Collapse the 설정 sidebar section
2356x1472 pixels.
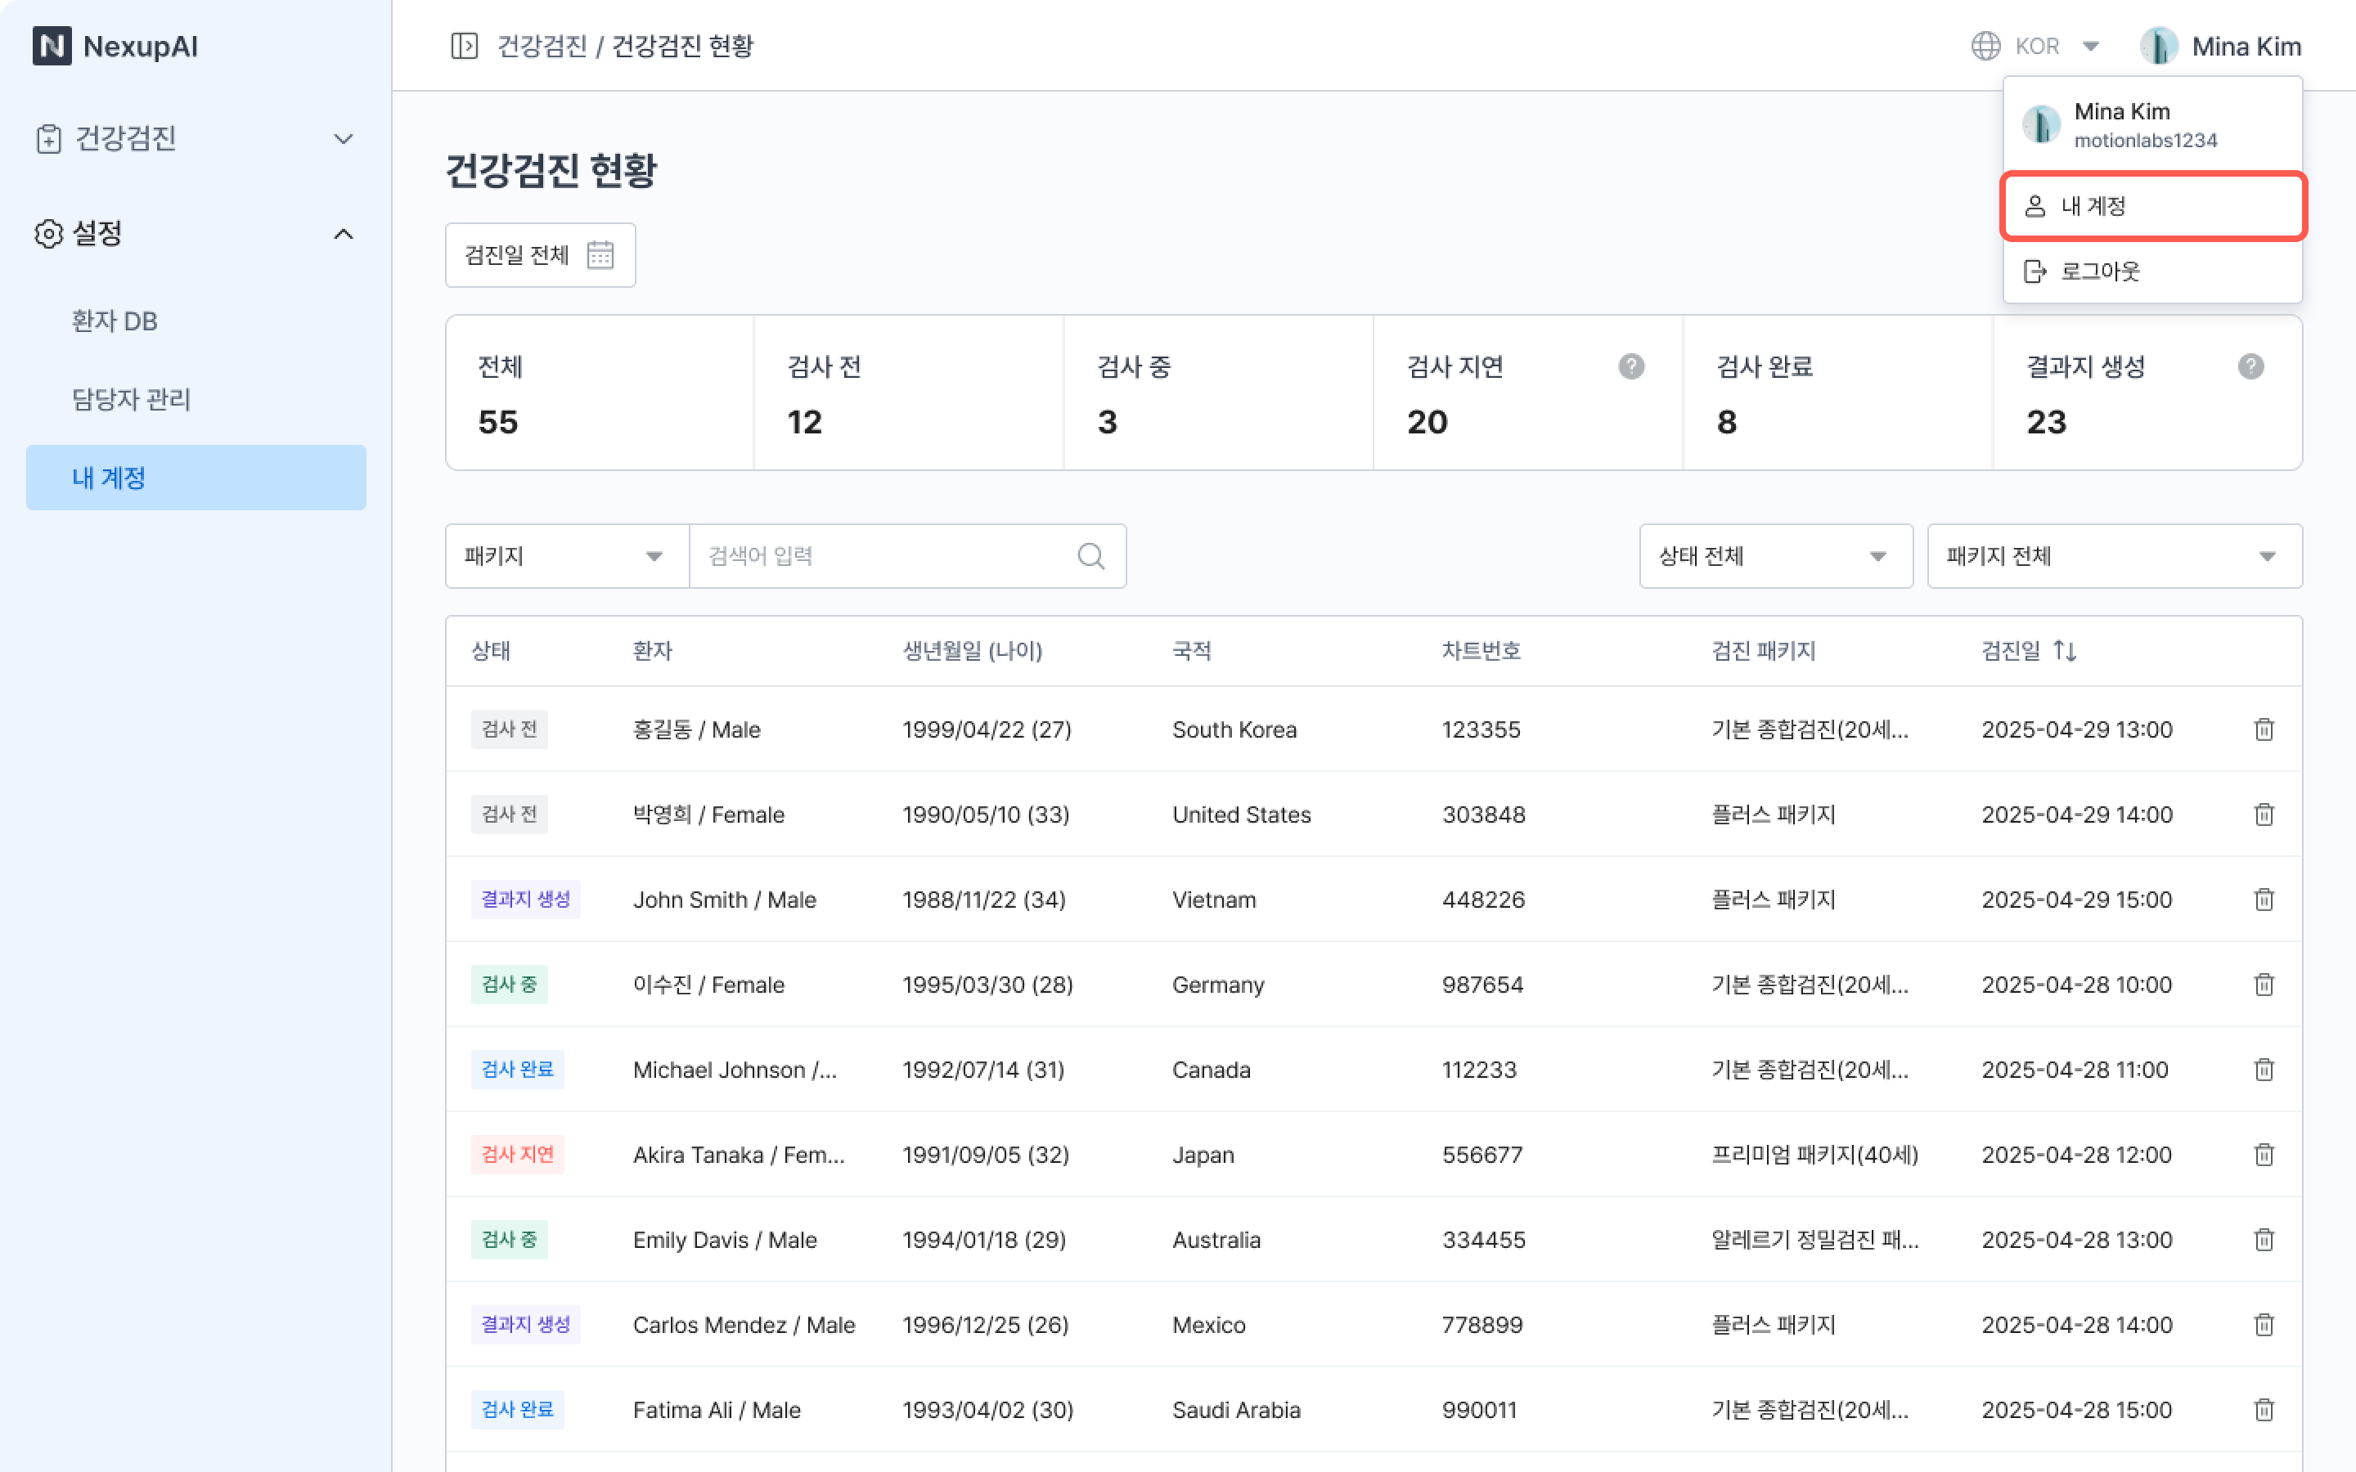(343, 234)
